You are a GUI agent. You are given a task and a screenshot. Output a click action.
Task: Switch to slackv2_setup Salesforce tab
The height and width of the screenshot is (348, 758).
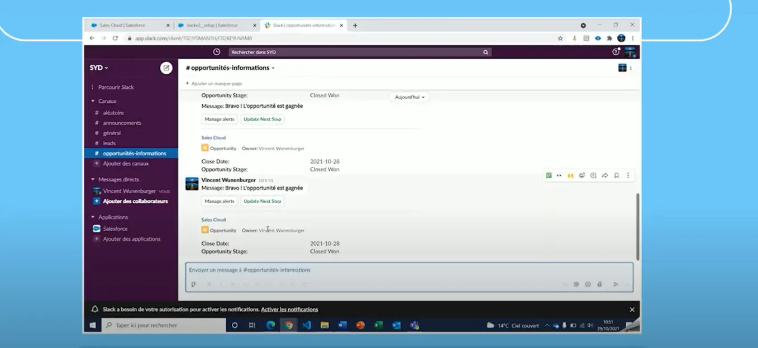coord(216,25)
